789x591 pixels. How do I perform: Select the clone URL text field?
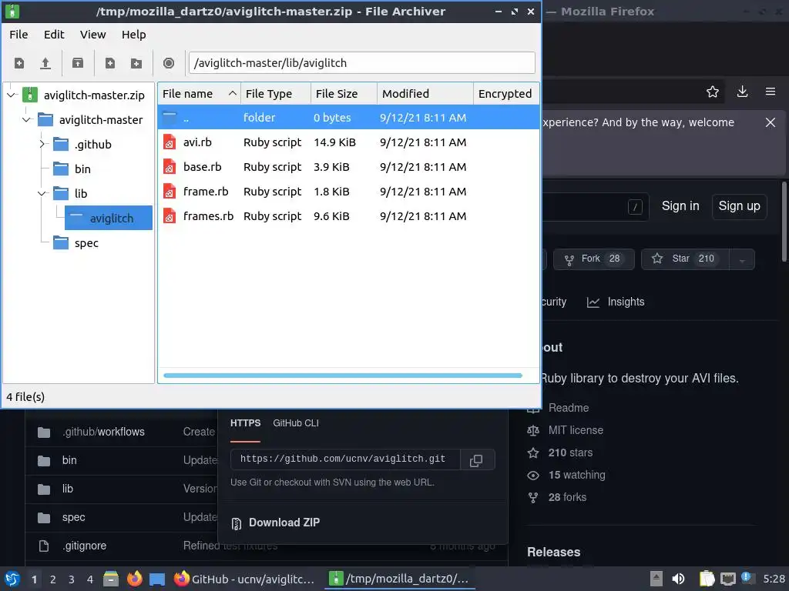[x=345, y=460]
